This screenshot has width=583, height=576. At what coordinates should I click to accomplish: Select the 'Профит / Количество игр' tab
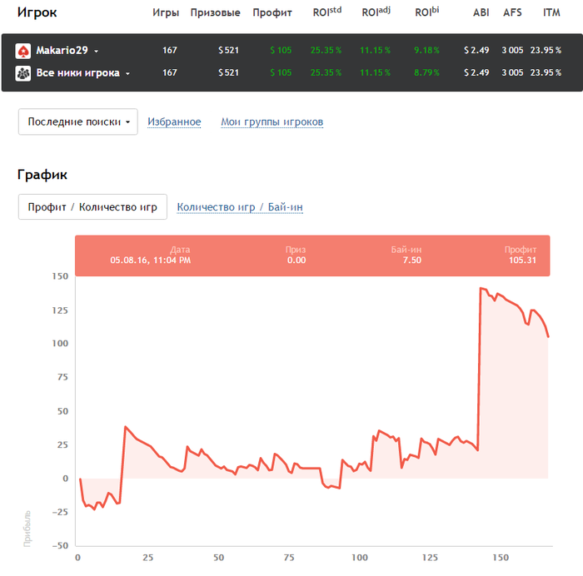[x=92, y=207]
